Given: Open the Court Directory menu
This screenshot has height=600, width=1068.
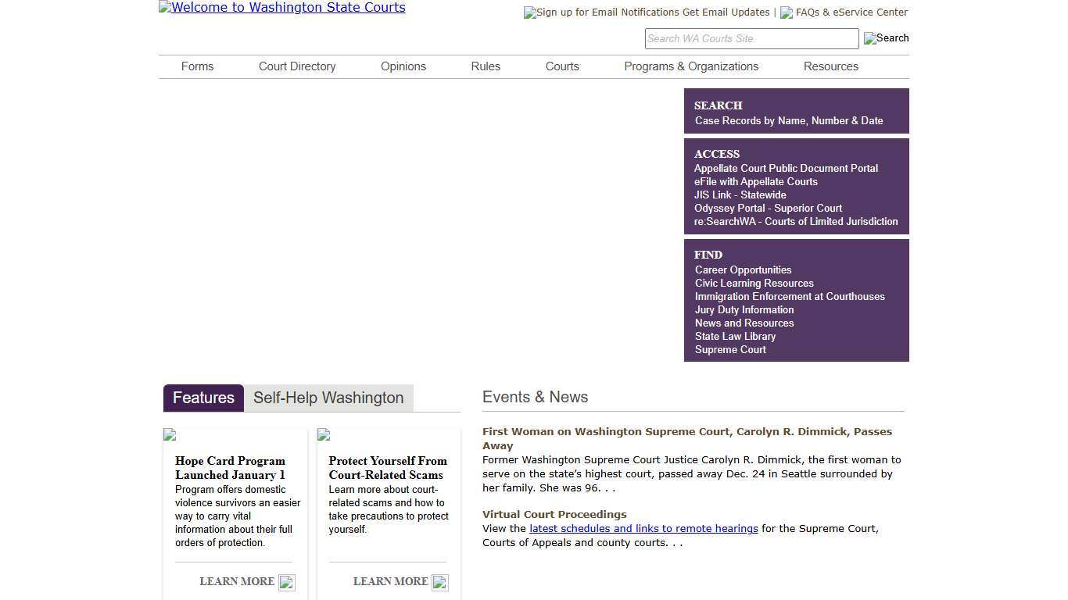Looking at the screenshot, I should (297, 66).
